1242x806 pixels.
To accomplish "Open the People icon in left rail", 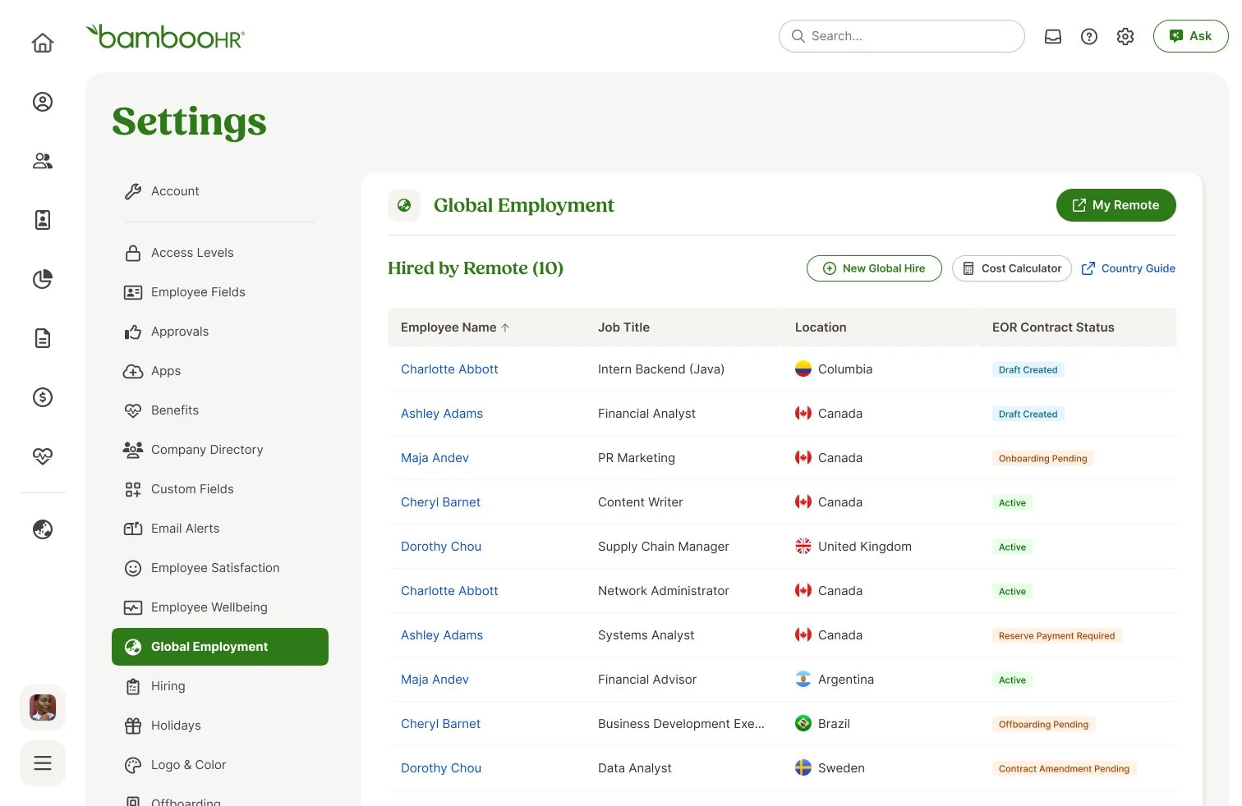I will point(43,161).
